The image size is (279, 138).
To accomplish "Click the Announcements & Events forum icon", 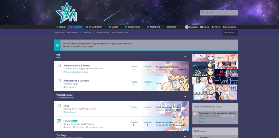I will coord(59,66).
